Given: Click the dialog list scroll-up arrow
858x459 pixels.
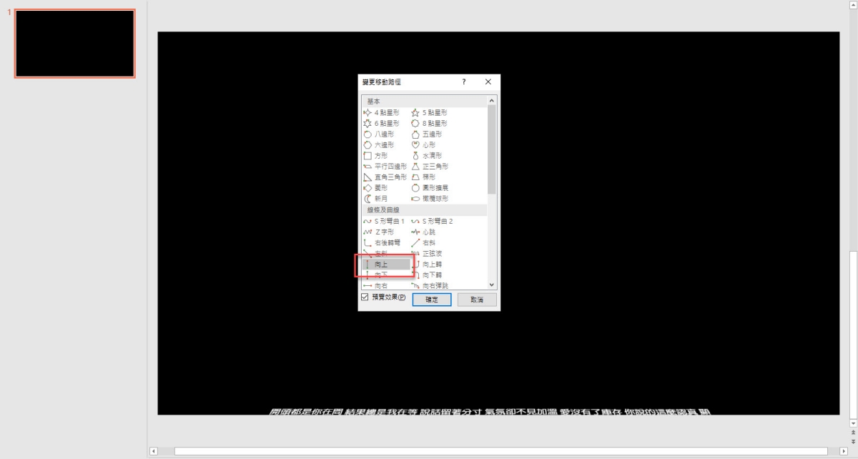Looking at the screenshot, I should click(491, 102).
